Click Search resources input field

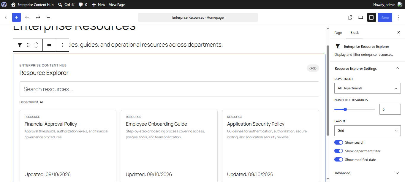[x=169, y=89]
